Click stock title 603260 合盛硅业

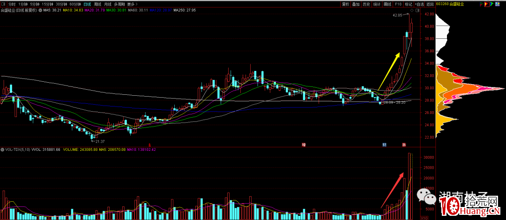point(450,4)
